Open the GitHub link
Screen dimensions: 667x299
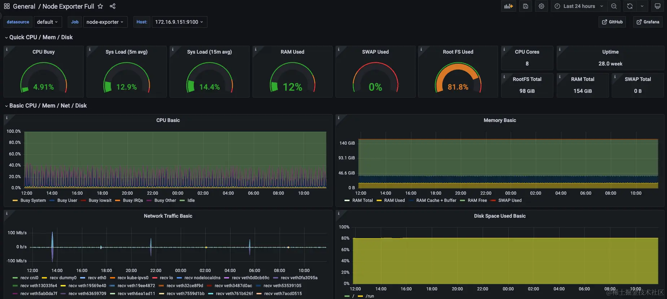coord(613,22)
